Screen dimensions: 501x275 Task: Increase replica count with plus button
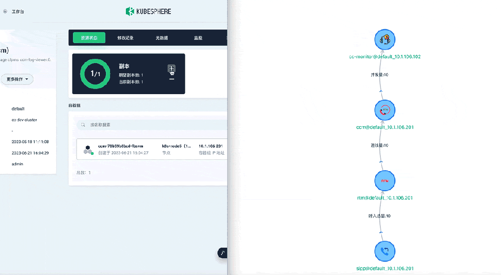[171, 69]
